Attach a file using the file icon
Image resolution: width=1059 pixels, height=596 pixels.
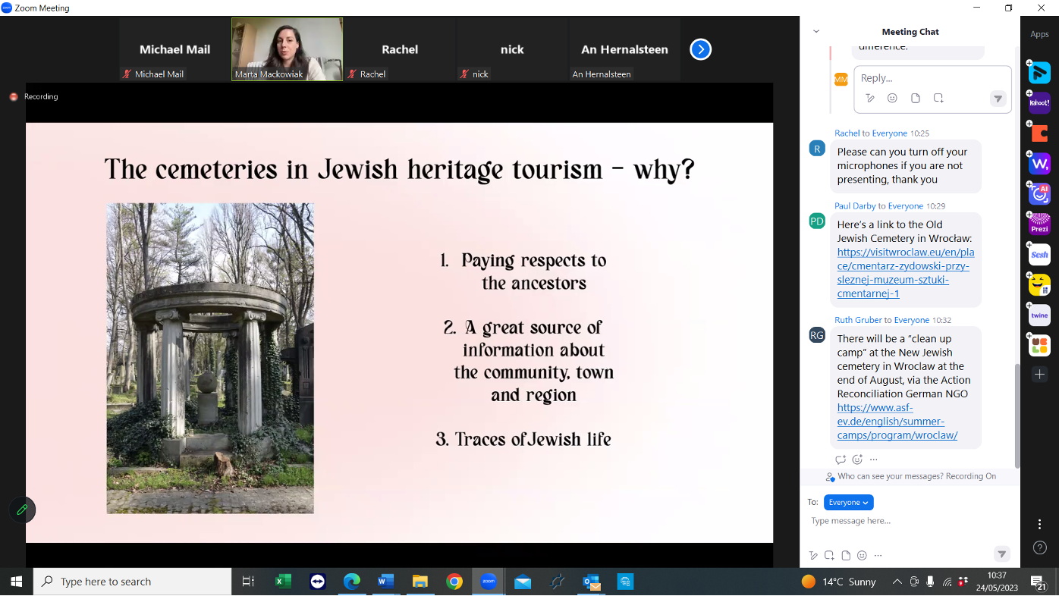click(x=845, y=554)
